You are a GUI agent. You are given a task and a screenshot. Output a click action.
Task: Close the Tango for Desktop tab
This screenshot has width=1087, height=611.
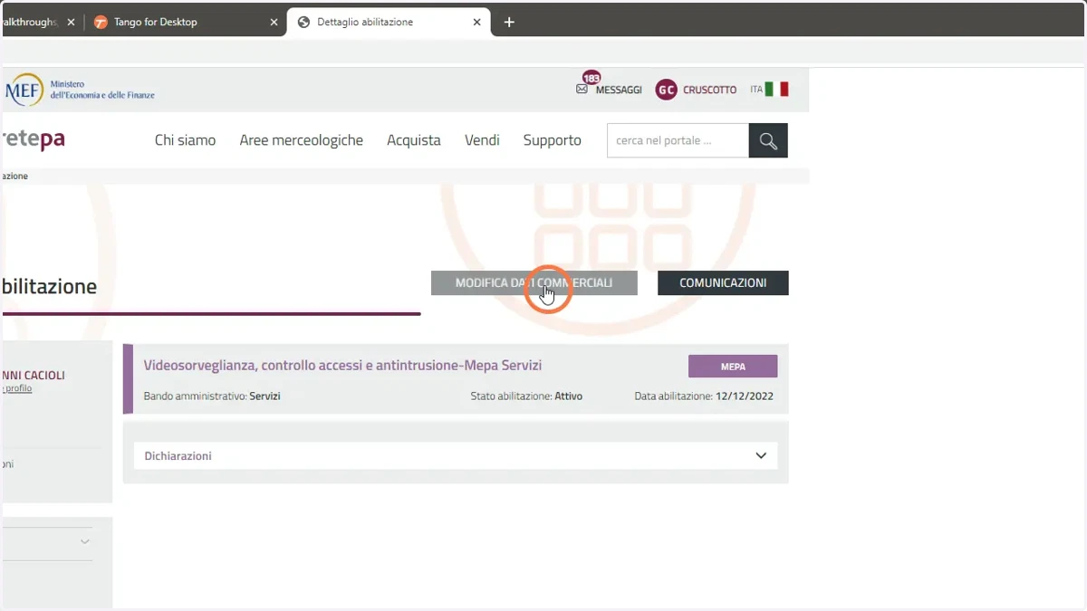[x=274, y=22]
